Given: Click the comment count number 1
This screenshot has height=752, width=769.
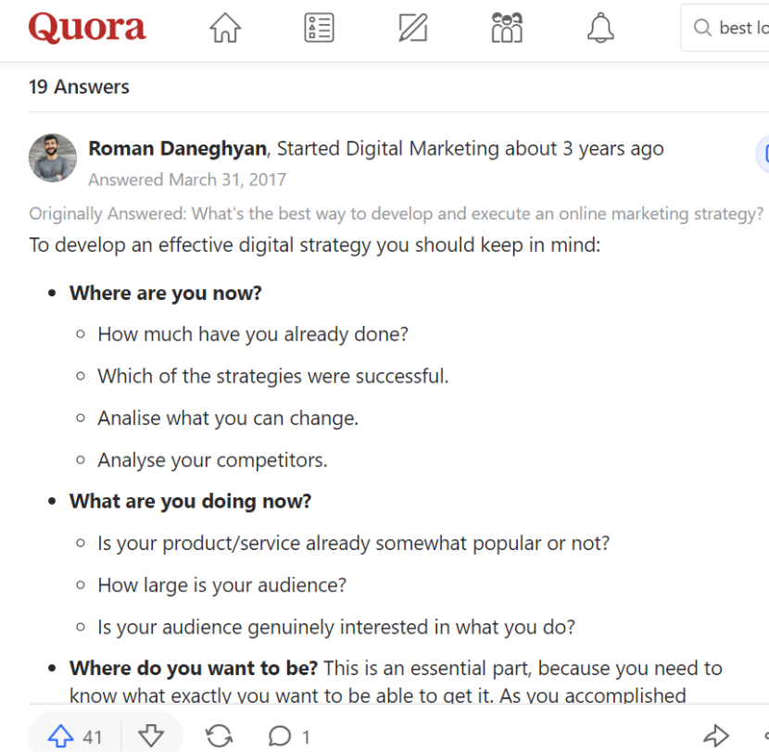Looking at the screenshot, I should coord(306,737).
